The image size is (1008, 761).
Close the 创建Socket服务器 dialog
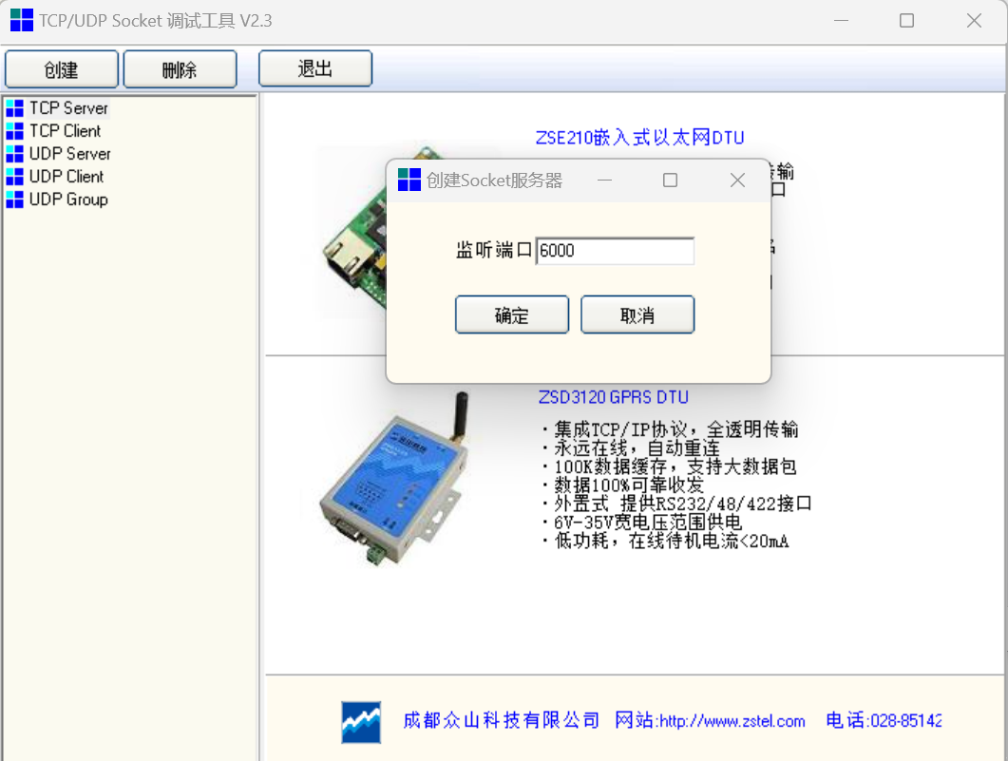coord(737,181)
